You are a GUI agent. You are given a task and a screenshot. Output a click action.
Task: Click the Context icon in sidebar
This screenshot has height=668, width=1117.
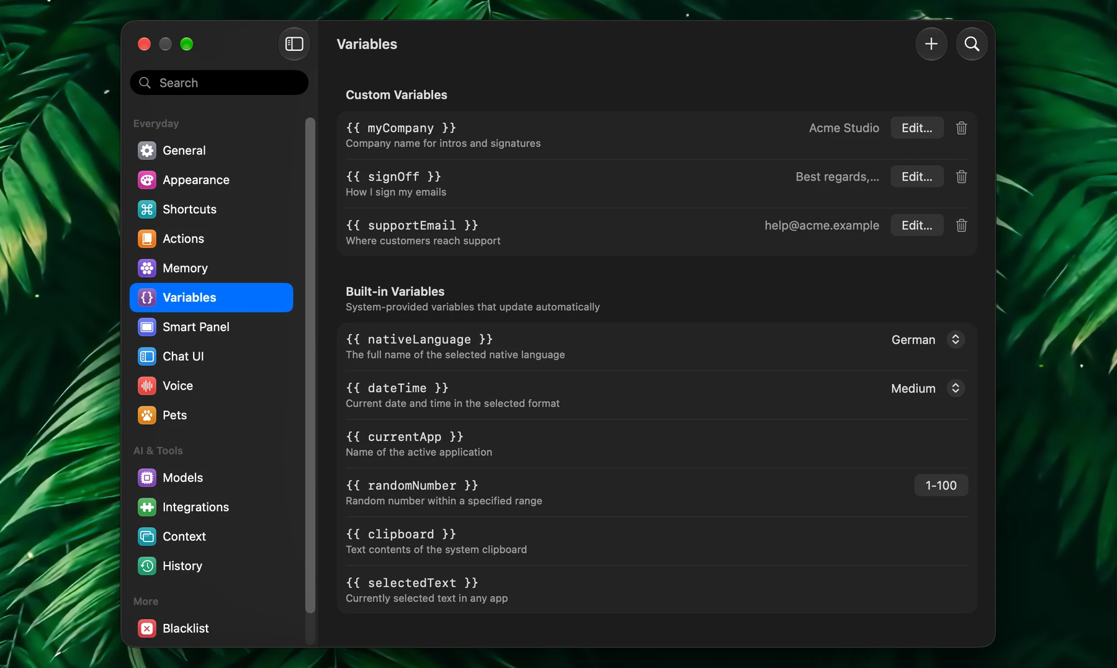click(x=147, y=537)
